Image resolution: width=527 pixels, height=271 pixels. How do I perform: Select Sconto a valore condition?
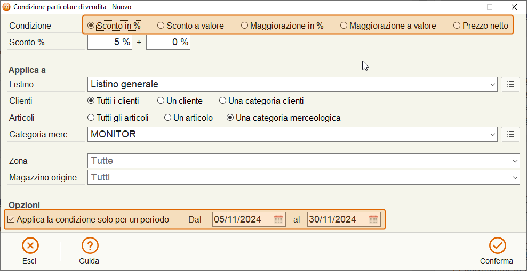(x=191, y=26)
